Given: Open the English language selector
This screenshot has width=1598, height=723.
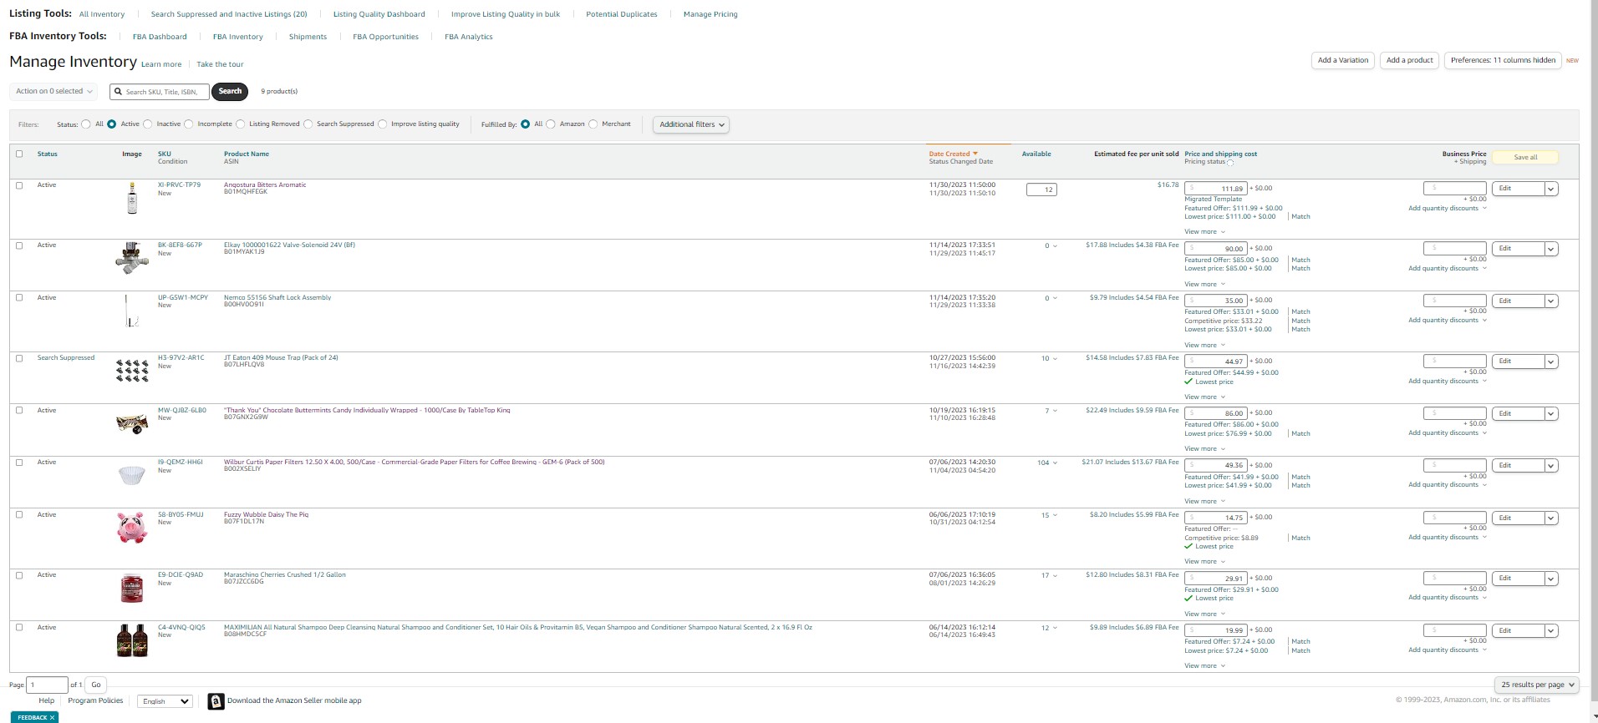Looking at the screenshot, I should (x=165, y=701).
